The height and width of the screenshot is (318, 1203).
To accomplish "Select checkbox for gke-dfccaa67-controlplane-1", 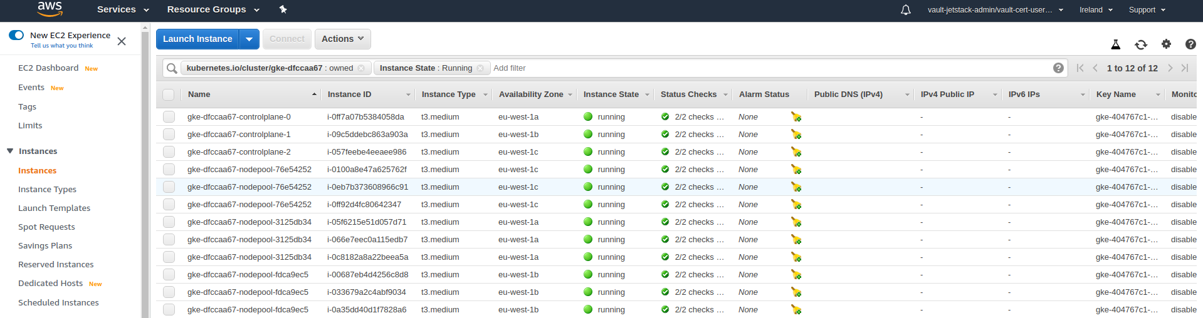I will pos(169,135).
